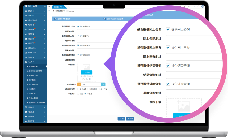
Task: Click the QR code icon under upload area
Action: pyautogui.click(x=90, y=79)
